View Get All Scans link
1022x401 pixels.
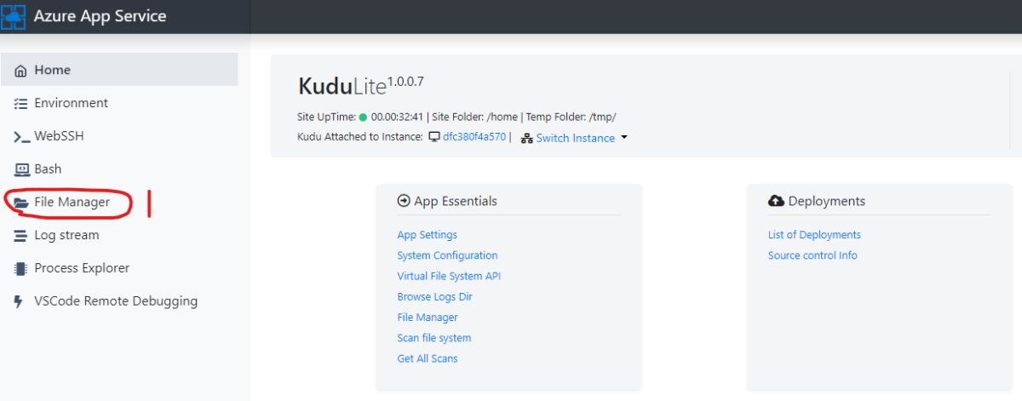point(427,358)
